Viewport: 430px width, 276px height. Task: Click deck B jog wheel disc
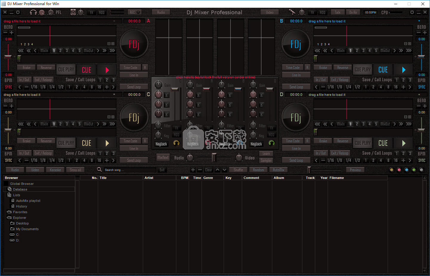coord(296,44)
